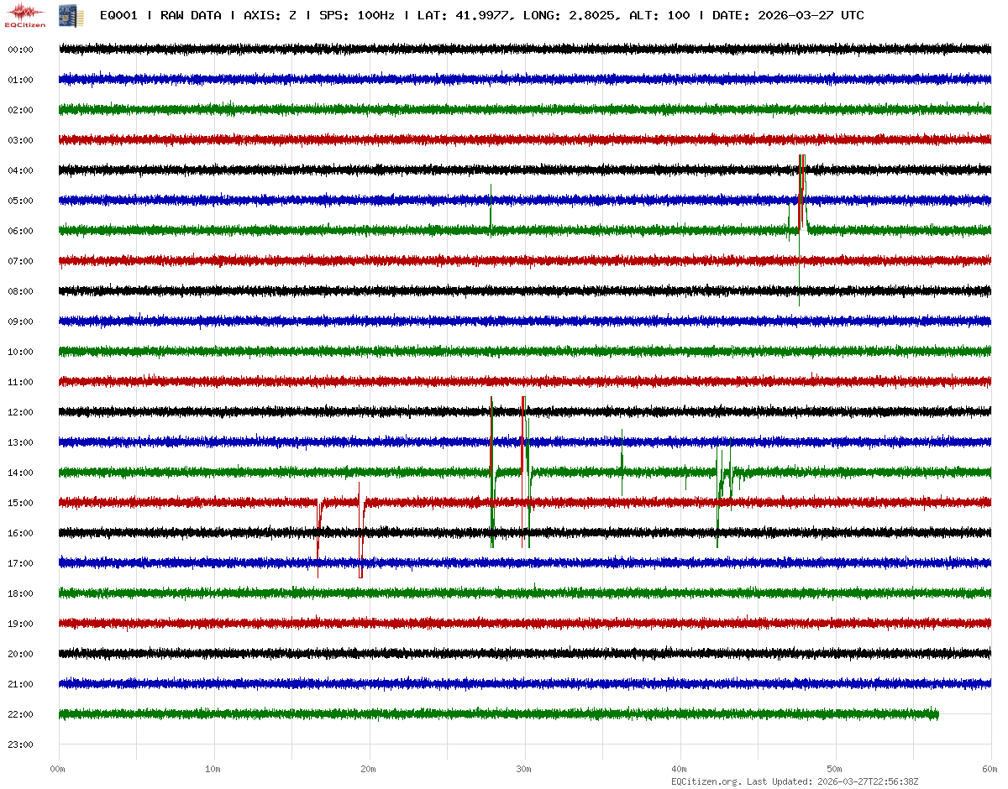Screen dimensions: 1008x789
Task: Select the 23:00 hour row label
Action: [x=20, y=745]
